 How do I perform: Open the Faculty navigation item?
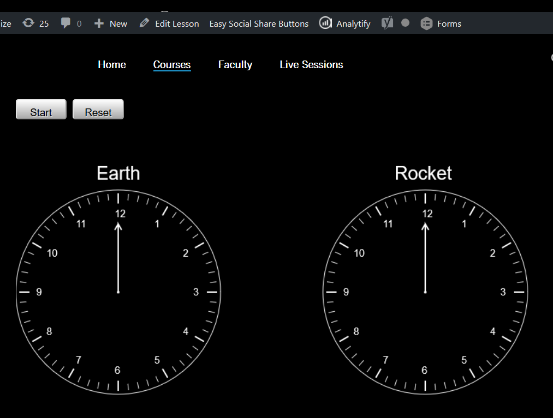(235, 64)
